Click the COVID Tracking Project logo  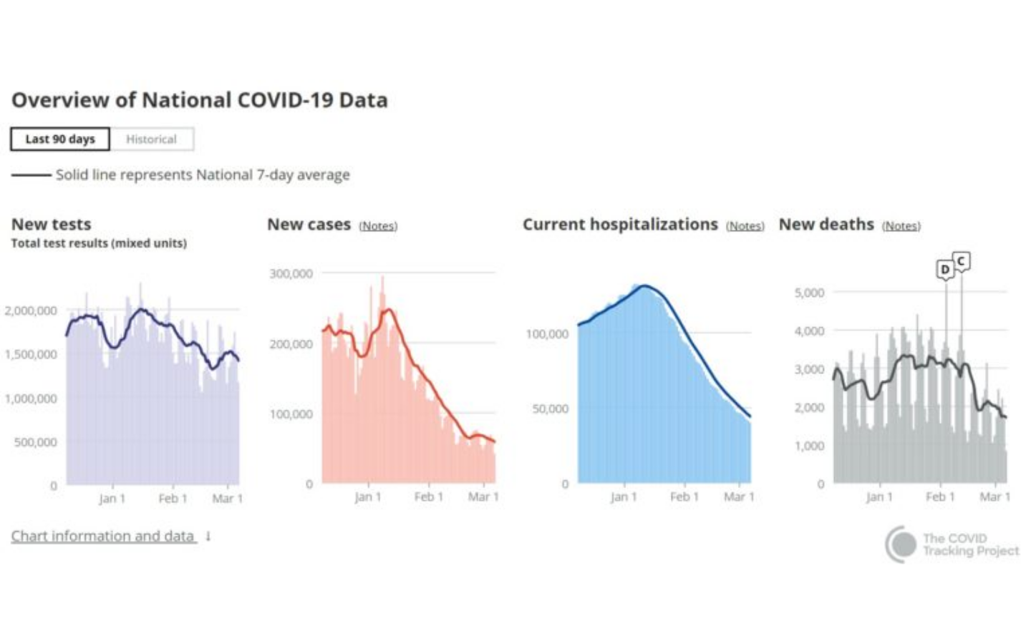pos(952,545)
